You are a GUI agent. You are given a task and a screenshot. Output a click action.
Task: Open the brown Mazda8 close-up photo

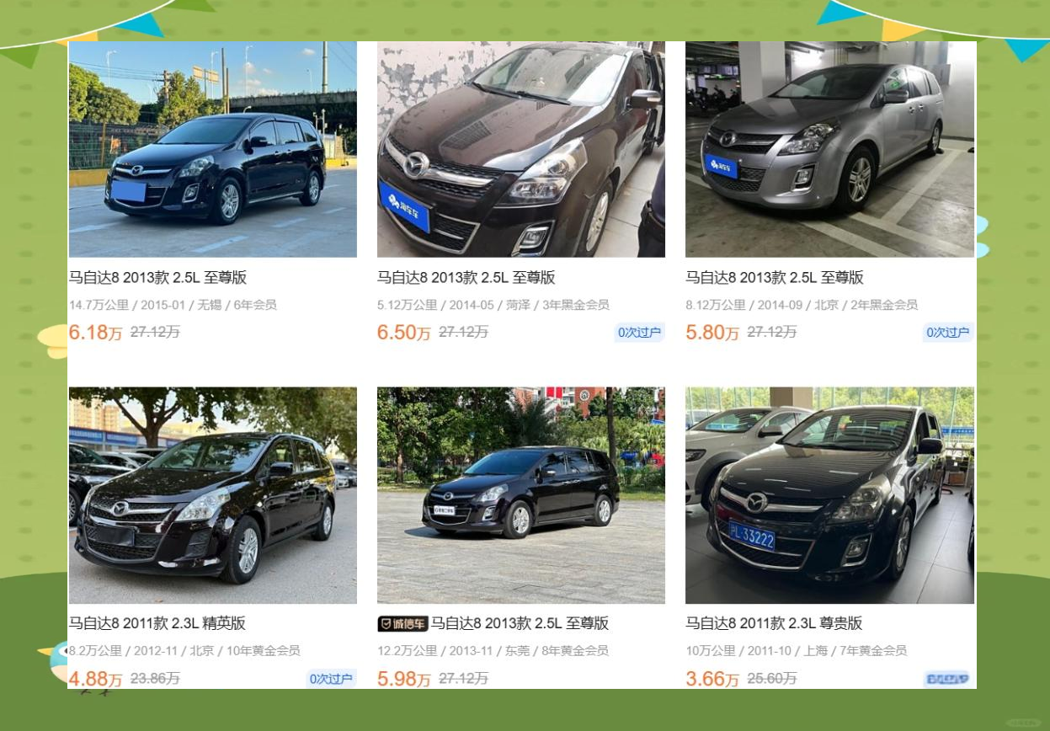(521, 149)
